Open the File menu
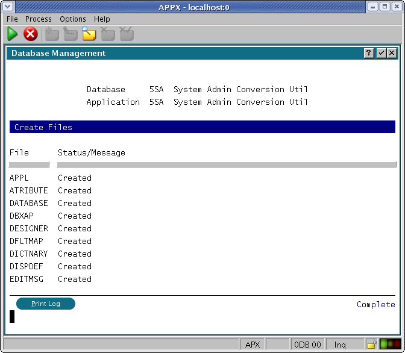Screen dimensions: 405x353 tap(12, 19)
